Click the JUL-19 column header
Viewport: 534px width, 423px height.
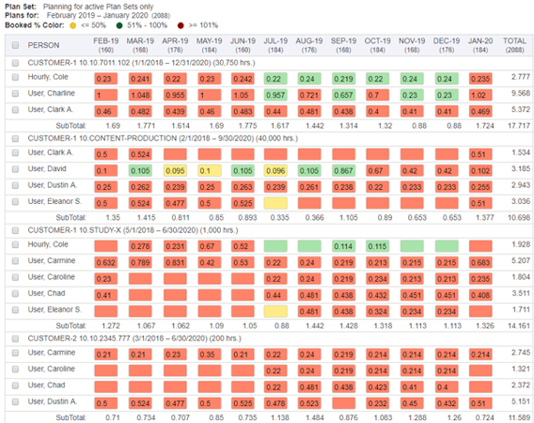click(275, 45)
